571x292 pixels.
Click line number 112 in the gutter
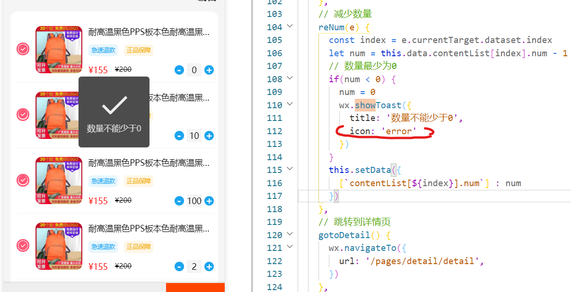coord(274,131)
